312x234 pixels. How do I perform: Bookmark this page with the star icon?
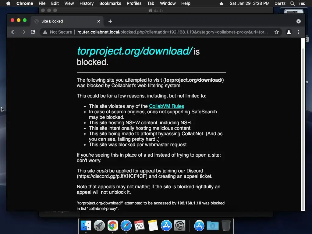pyautogui.click(x=277, y=32)
